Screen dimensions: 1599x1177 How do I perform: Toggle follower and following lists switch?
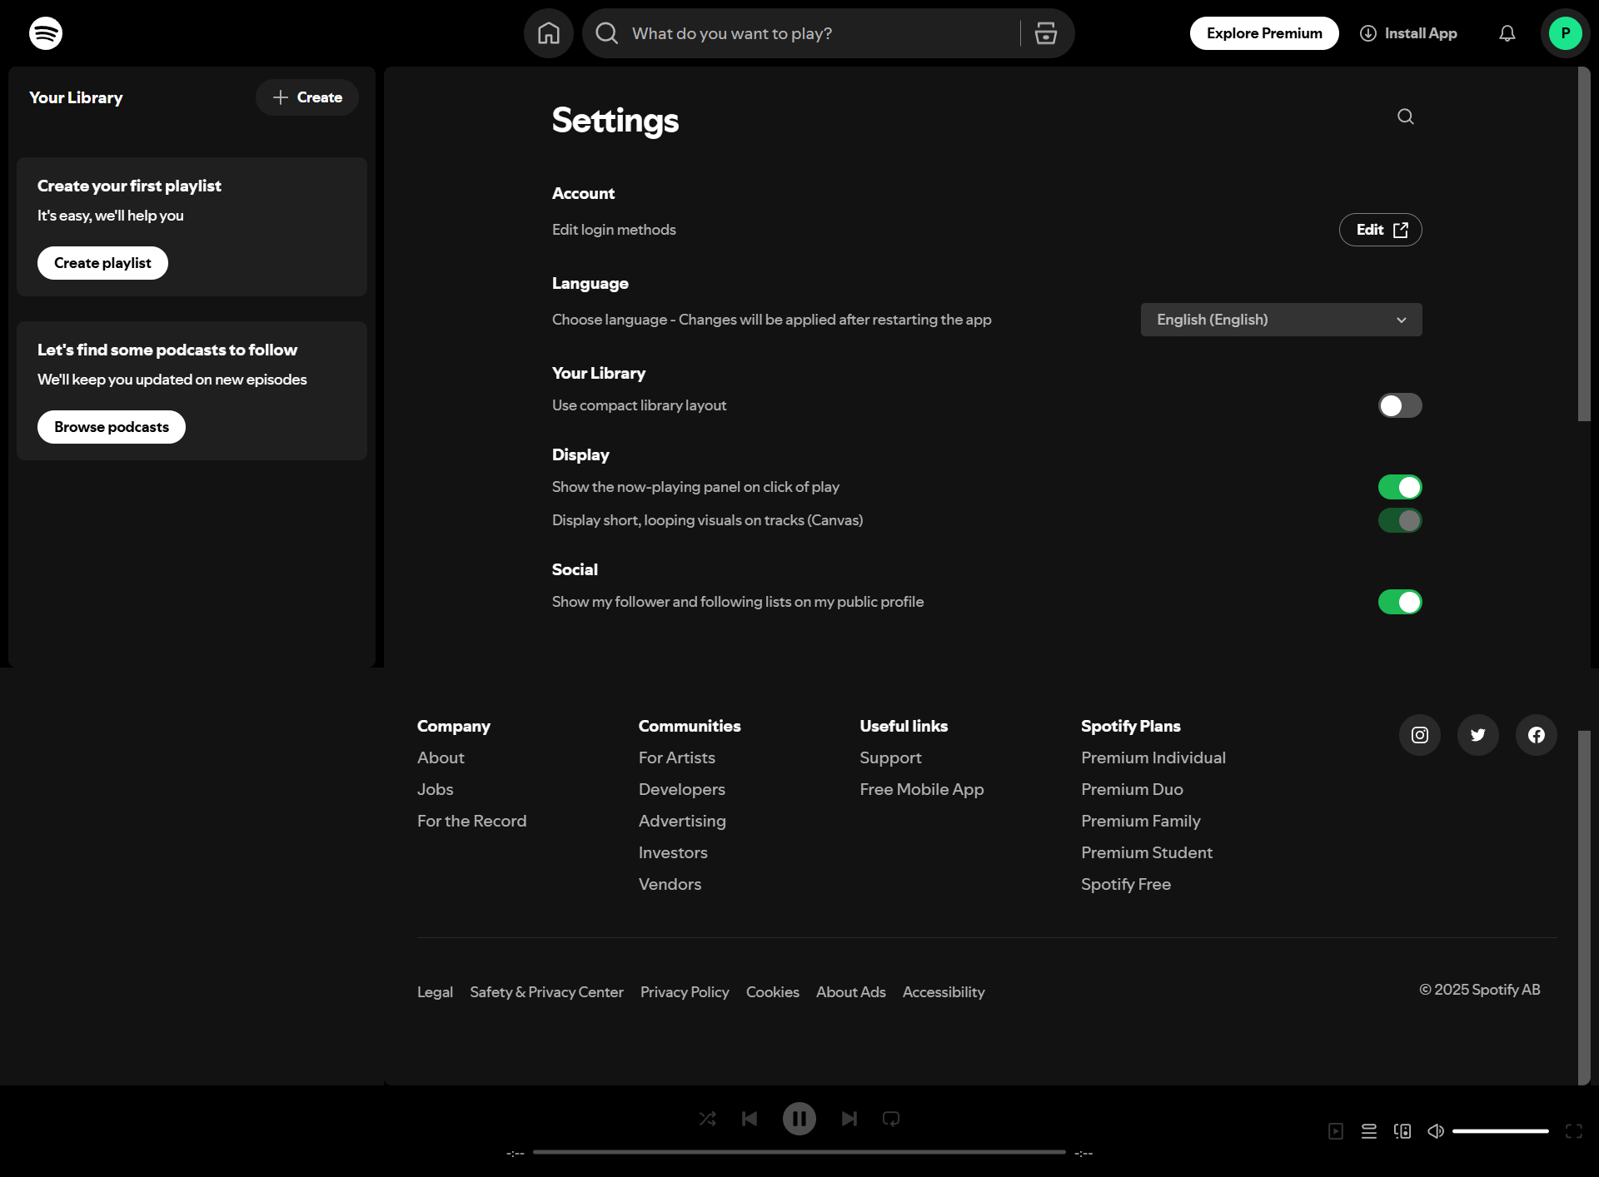click(1400, 602)
